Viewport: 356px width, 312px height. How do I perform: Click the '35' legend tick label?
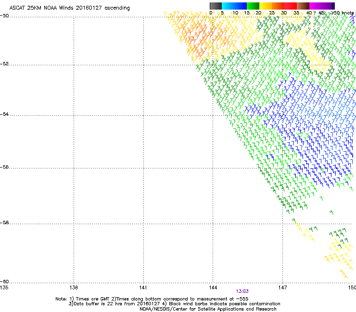(x=296, y=13)
